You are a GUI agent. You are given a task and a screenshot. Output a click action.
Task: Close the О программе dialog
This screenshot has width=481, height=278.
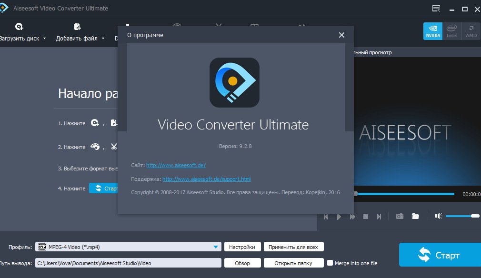click(342, 35)
